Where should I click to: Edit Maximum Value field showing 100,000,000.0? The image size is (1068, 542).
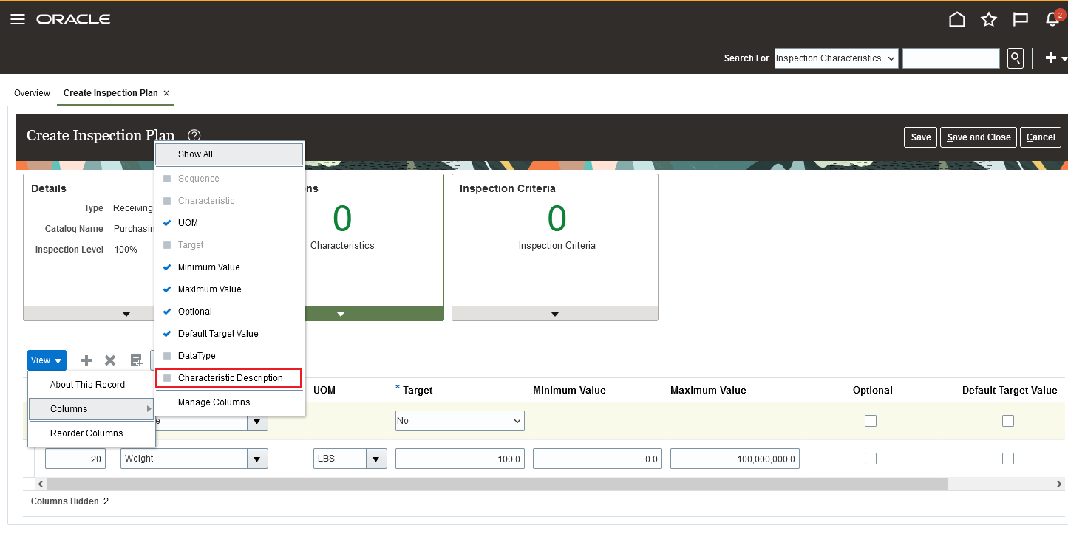pos(735,459)
